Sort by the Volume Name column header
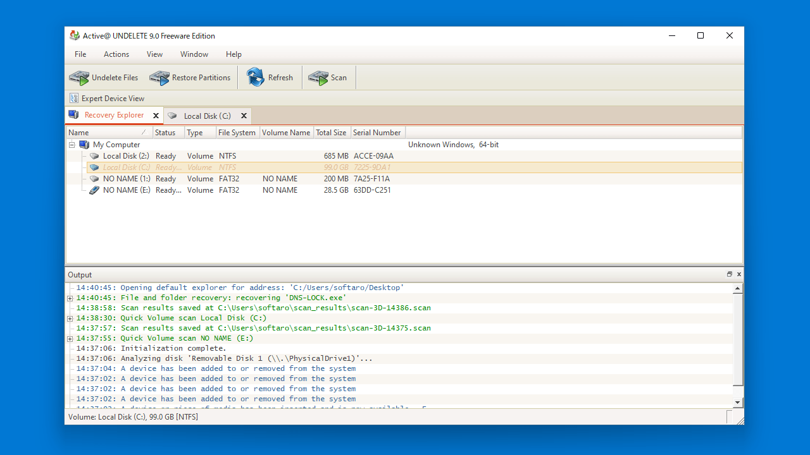Image resolution: width=810 pixels, height=455 pixels. click(287, 133)
